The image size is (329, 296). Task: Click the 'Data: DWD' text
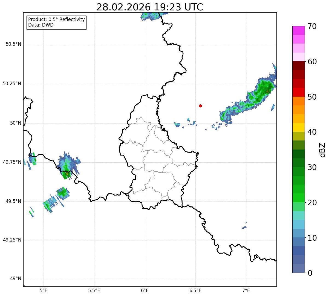click(41, 25)
